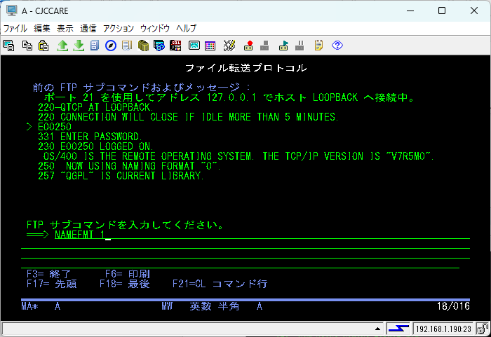
Task: Open the 通信 menu
Action: click(88, 29)
